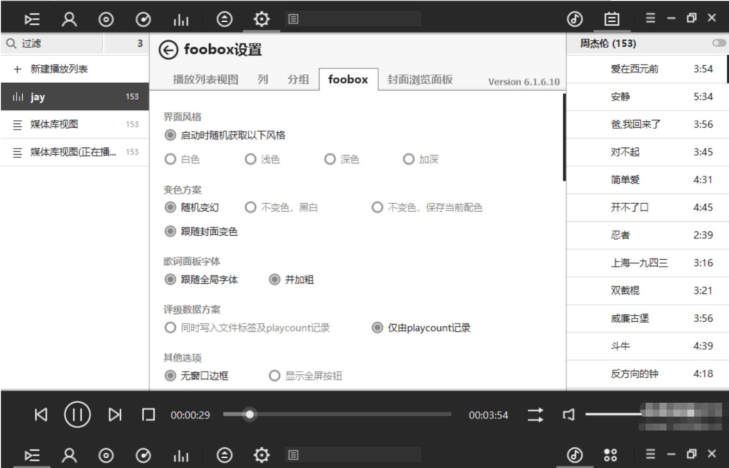The image size is (729, 468).
Task: Click the disc icon in the bottom strip
Action: coord(106,456)
